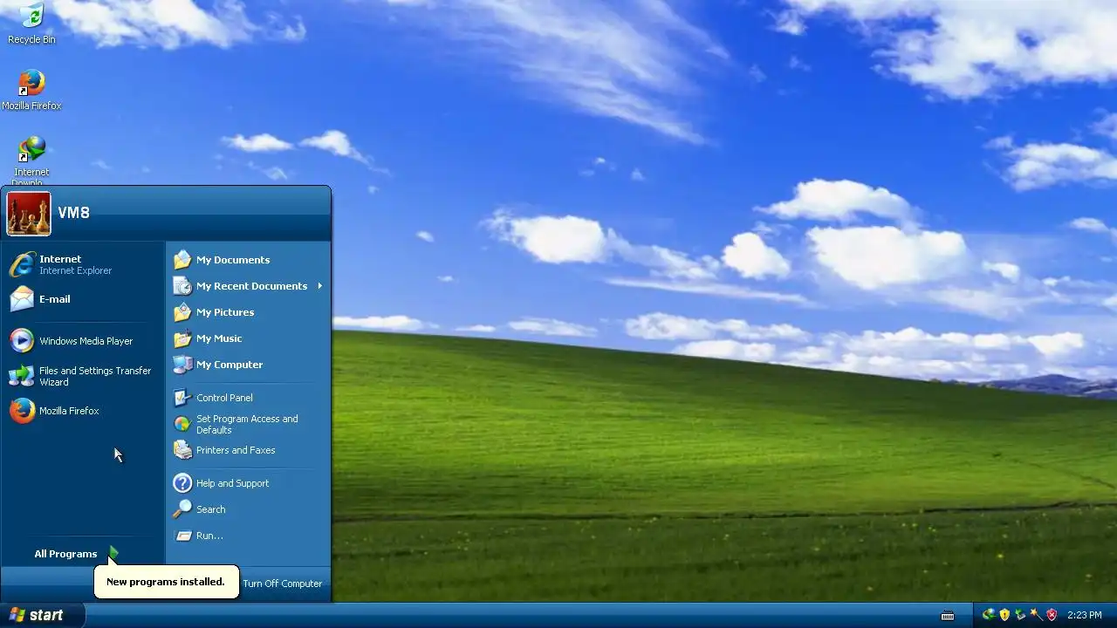
Task: Launch Windows Media Player from Start menu
Action: [83, 341]
